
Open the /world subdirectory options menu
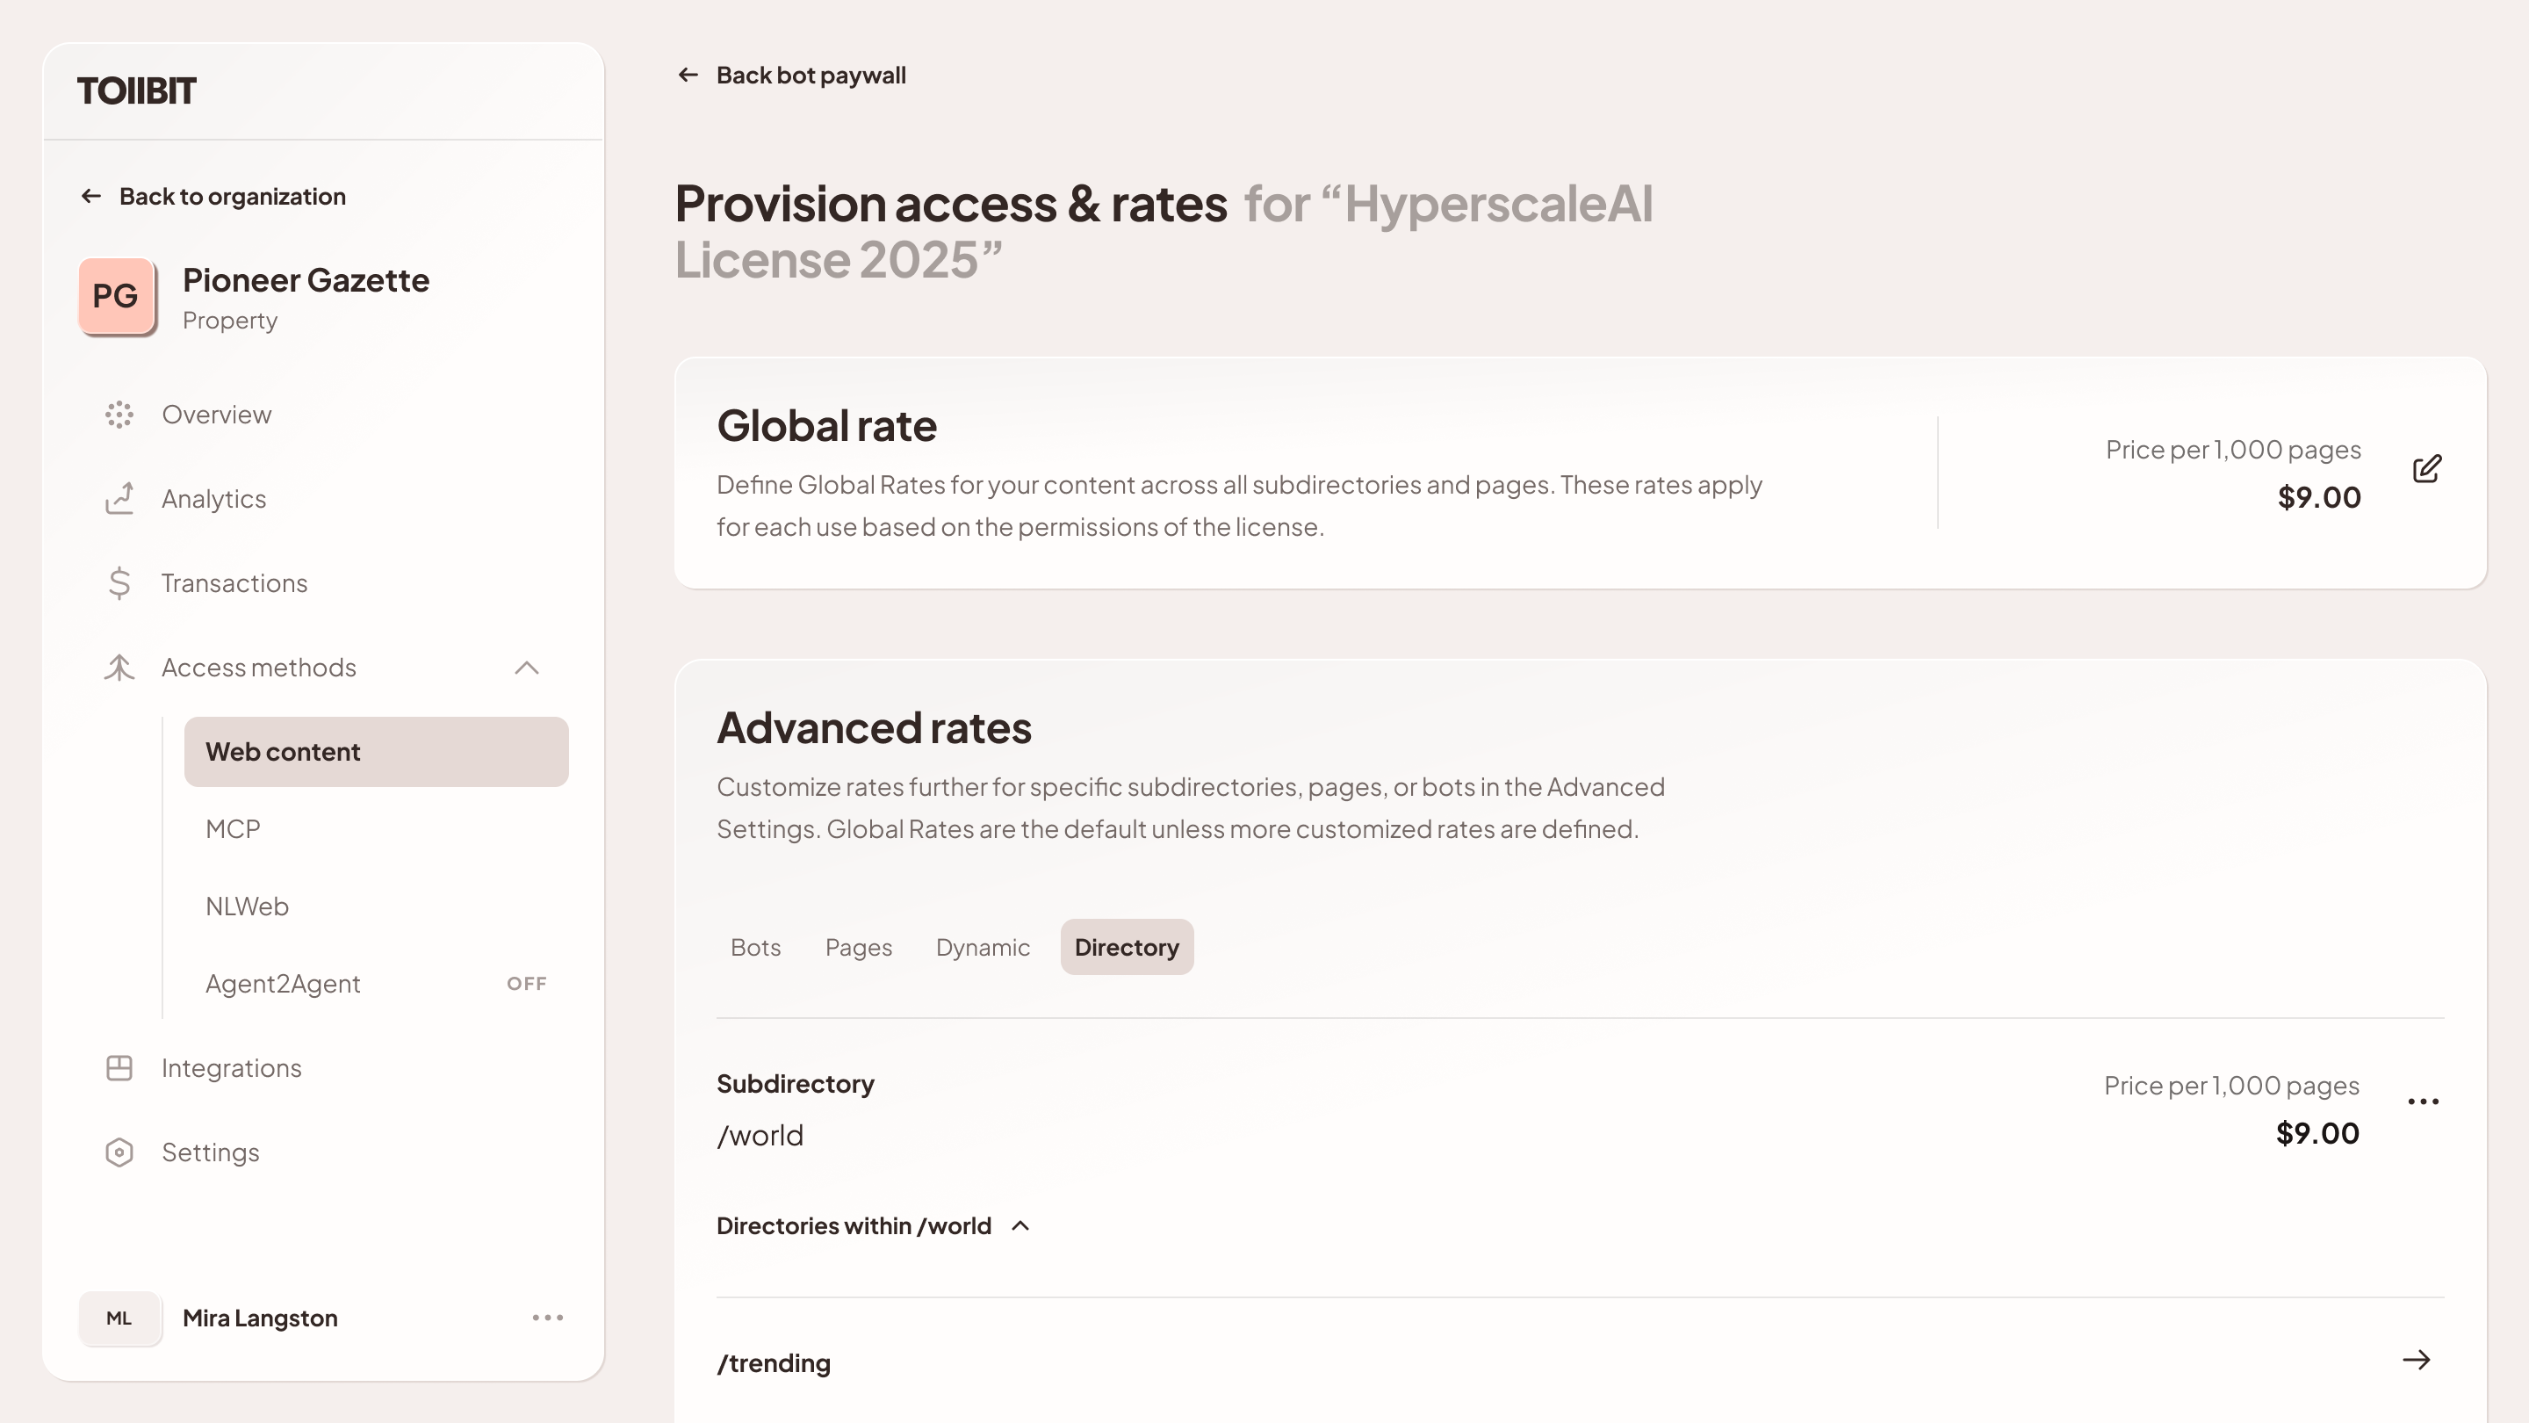point(2423,1101)
